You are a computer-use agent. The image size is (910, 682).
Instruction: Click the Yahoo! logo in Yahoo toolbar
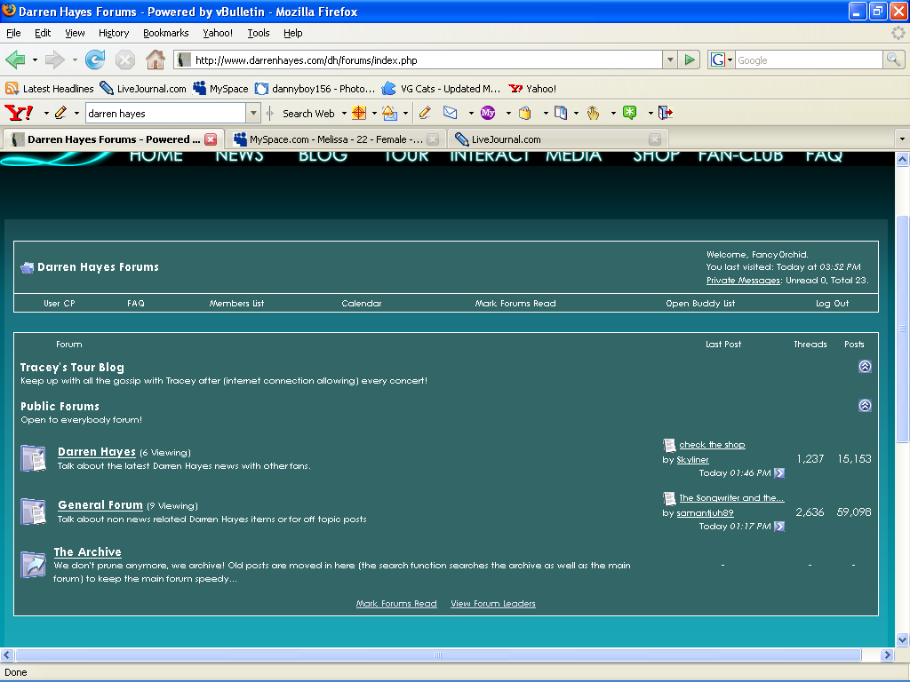[19, 113]
